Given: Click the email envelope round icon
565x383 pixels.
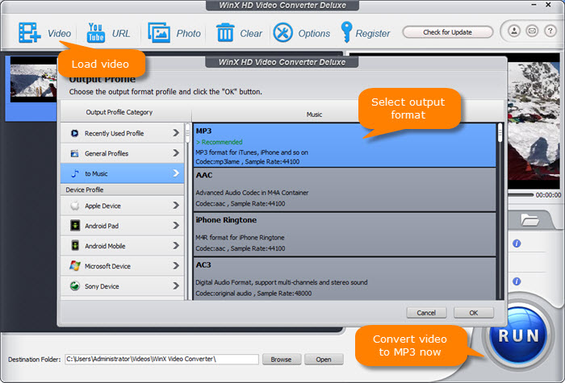Looking at the screenshot, I should [532, 31].
